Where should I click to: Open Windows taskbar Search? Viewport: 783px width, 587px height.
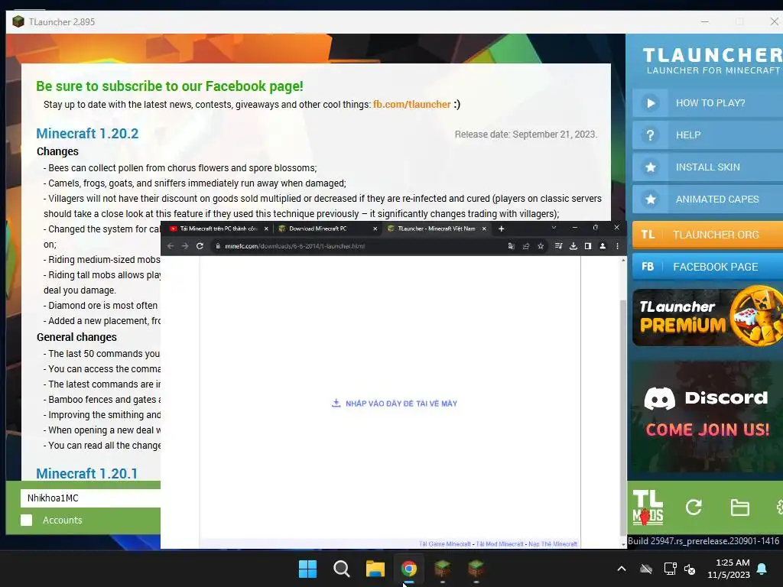[x=342, y=569]
